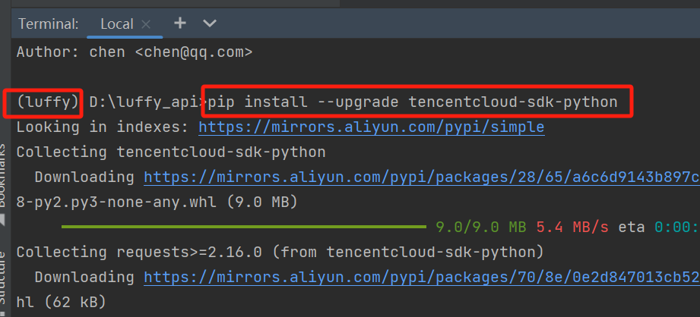Close the Local terminal tab

145,24
